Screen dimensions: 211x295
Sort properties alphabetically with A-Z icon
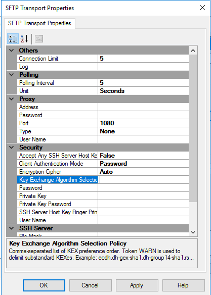point(24,39)
